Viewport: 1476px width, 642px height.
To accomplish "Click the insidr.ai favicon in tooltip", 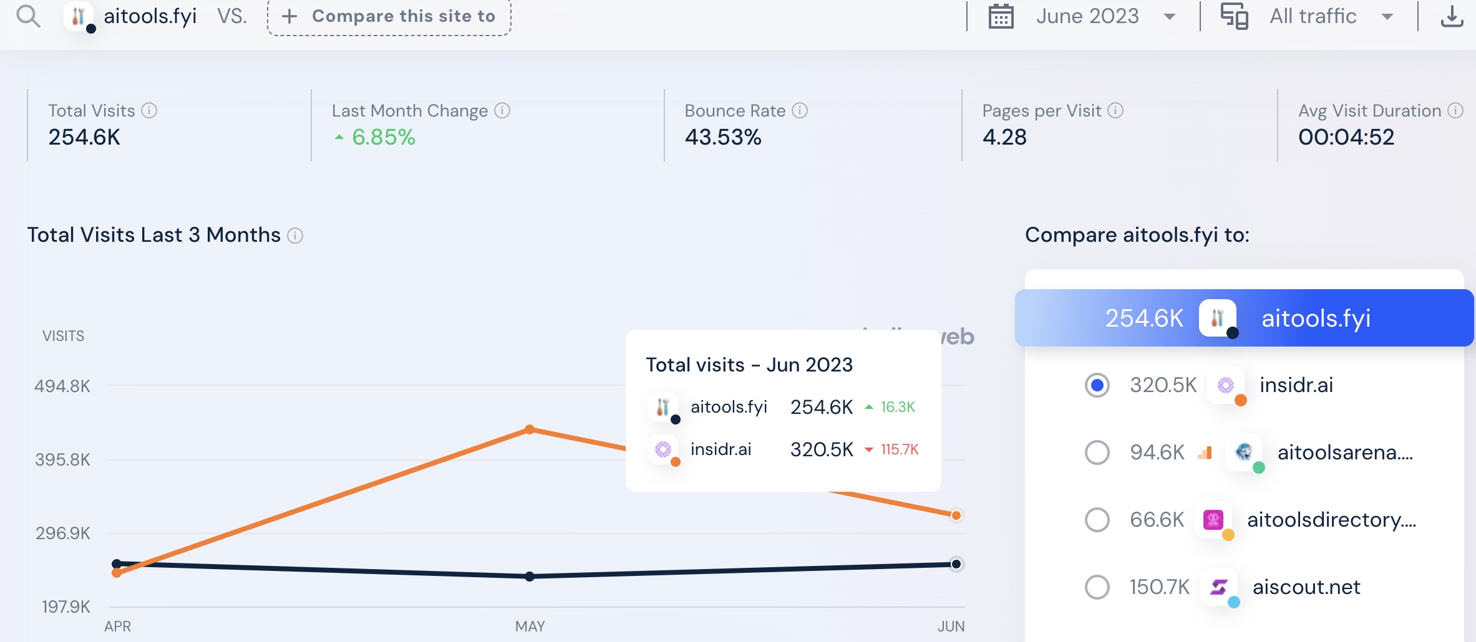I will pyautogui.click(x=663, y=449).
